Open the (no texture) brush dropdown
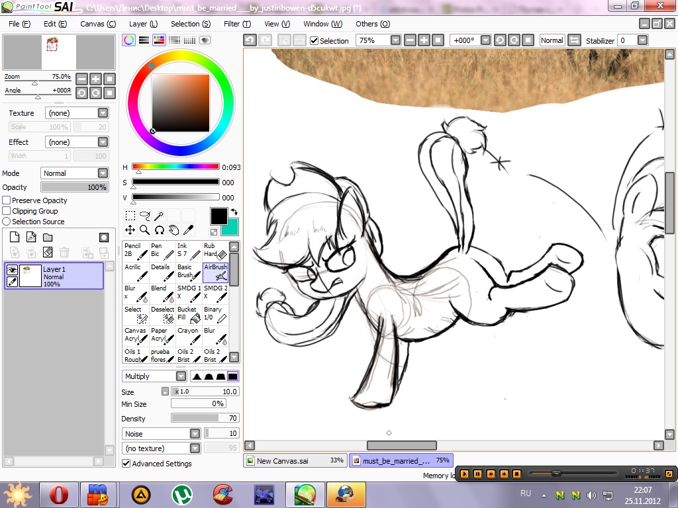 coord(162,448)
